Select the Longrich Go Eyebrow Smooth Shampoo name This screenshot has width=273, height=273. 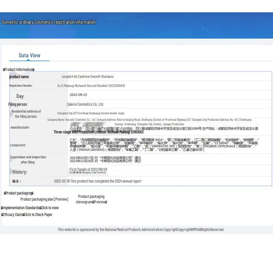click(x=87, y=77)
